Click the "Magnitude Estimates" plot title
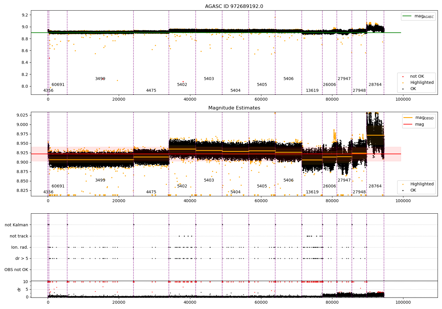The height and width of the screenshot is (309, 442). (234, 108)
